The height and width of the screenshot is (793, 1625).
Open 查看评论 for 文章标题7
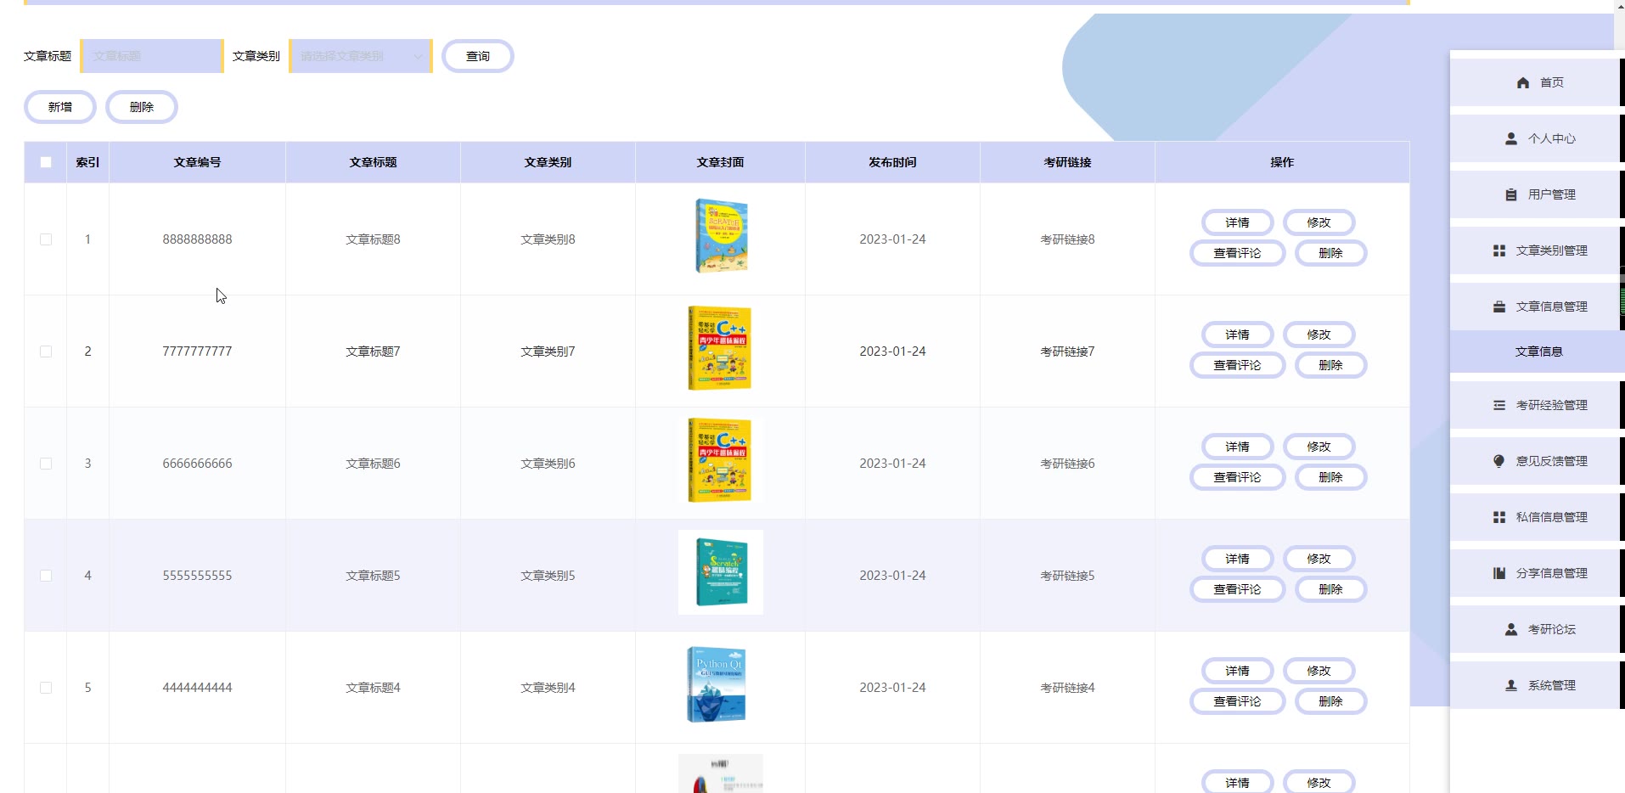click(x=1237, y=365)
